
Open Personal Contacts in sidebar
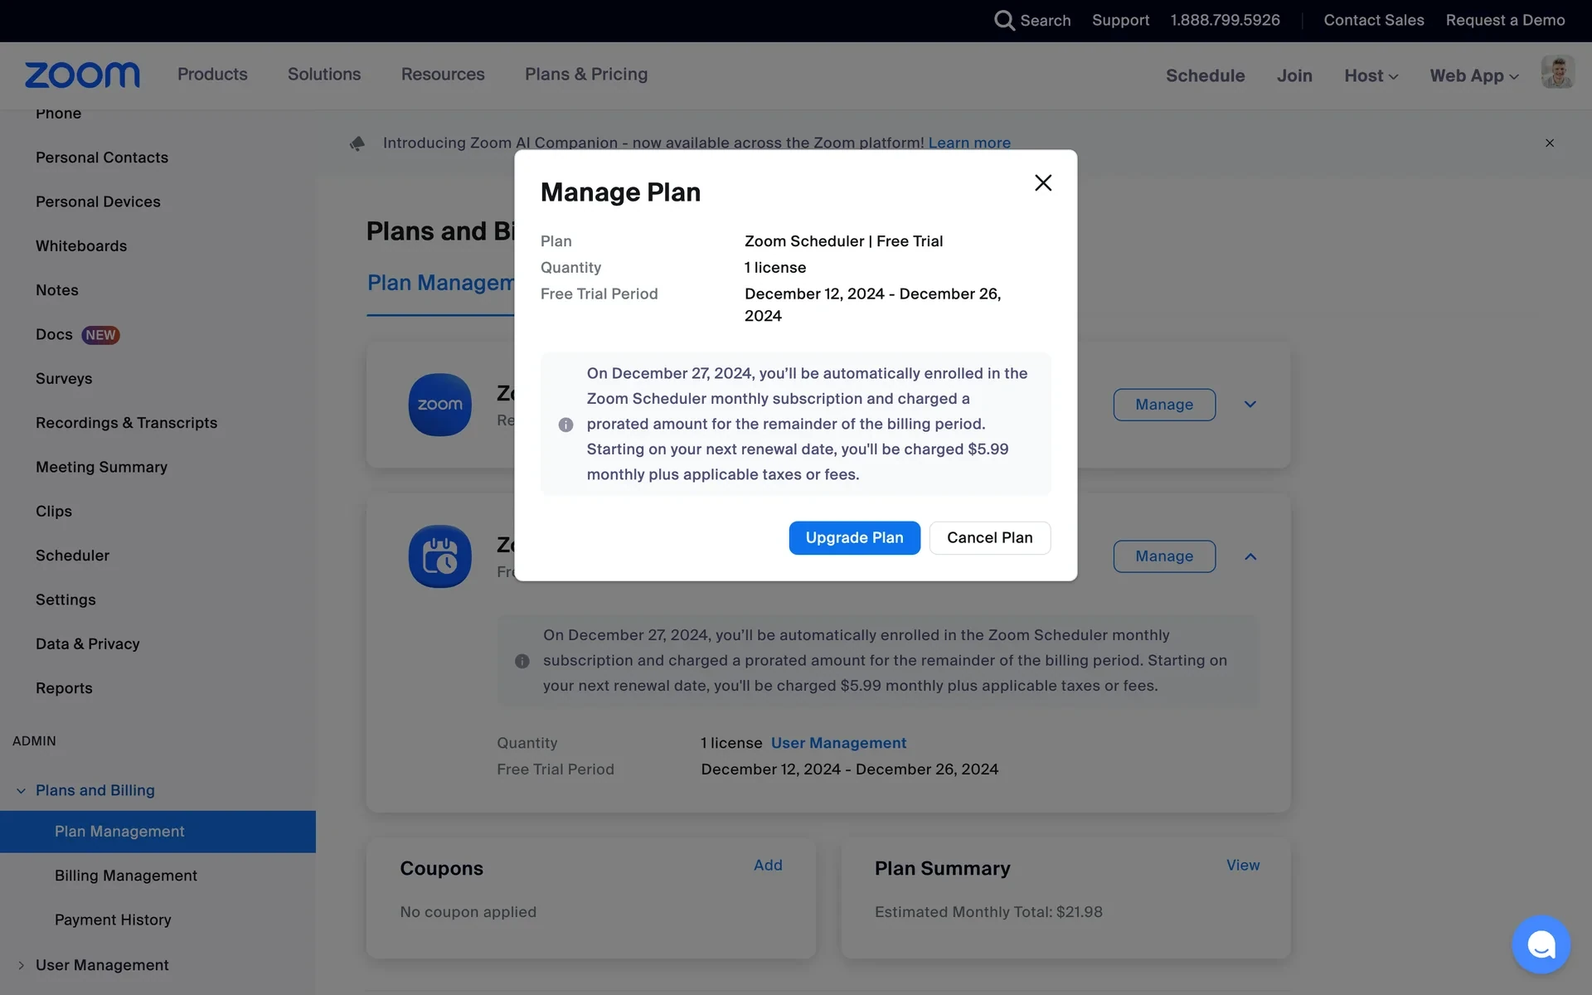102,158
